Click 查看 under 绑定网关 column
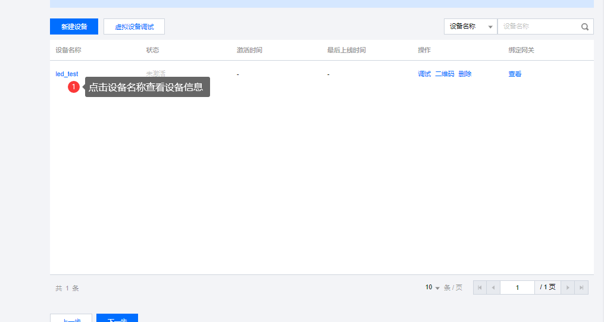The width and height of the screenshot is (604, 322). [515, 74]
